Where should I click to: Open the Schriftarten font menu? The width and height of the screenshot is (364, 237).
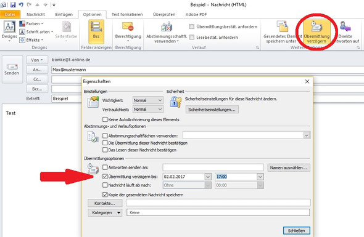[36, 32]
